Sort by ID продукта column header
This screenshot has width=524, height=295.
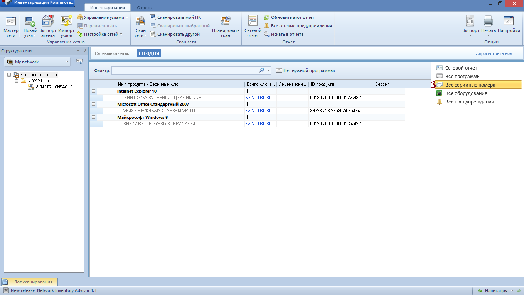[341, 84]
